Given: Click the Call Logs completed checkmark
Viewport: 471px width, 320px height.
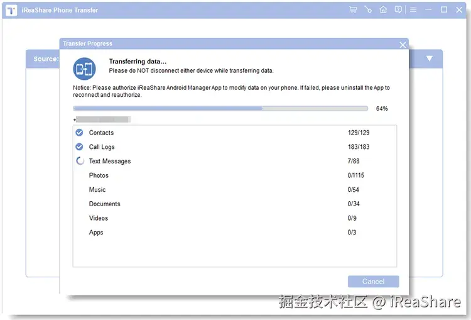Looking at the screenshot, I should coord(79,146).
